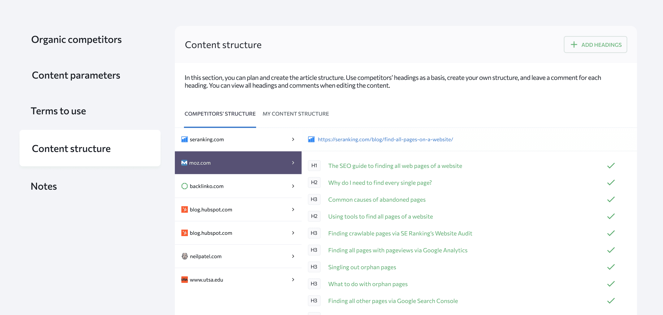Click the Neil Patel avatar icon
This screenshot has width=663, height=315.
pyautogui.click(x=184, y=256)
